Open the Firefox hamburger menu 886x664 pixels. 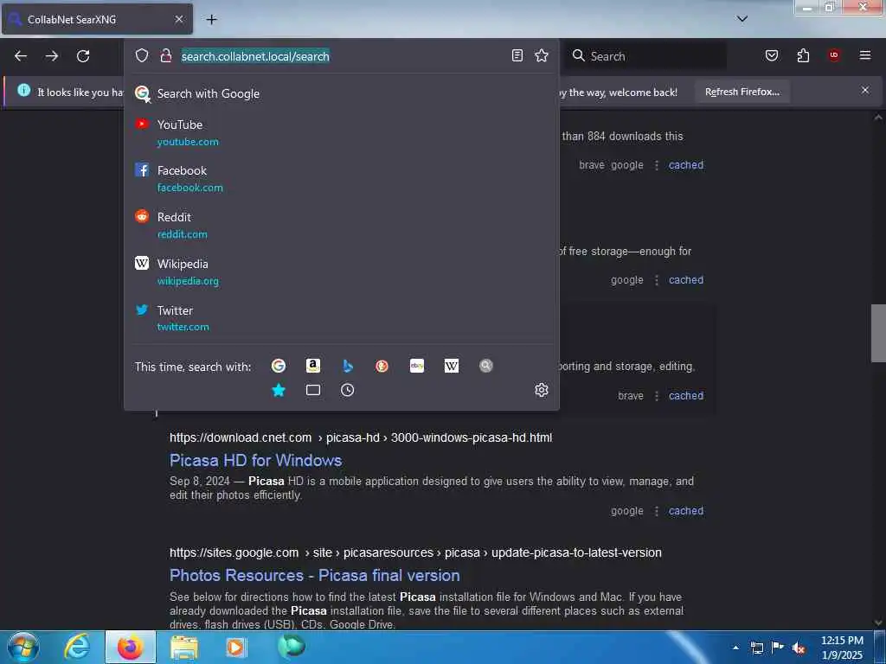point(865,55)
